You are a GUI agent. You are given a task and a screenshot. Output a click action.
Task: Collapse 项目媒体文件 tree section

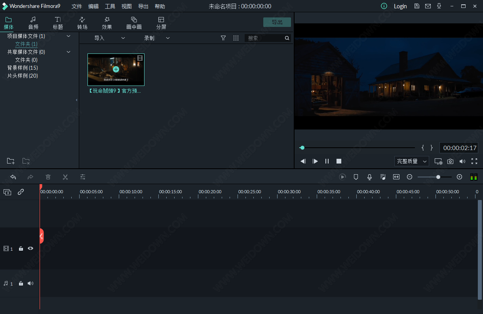(x=68, y=36)
